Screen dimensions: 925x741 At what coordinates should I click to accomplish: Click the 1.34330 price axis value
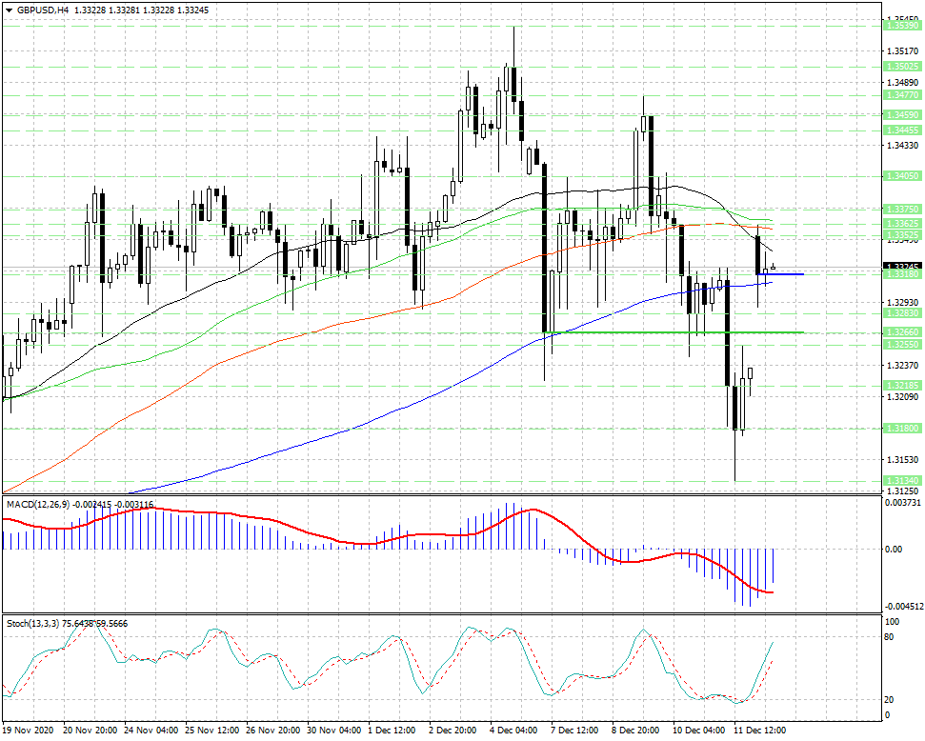coord(902,145)
